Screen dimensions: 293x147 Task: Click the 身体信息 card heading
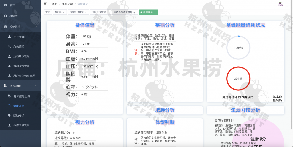pos(85,25)
